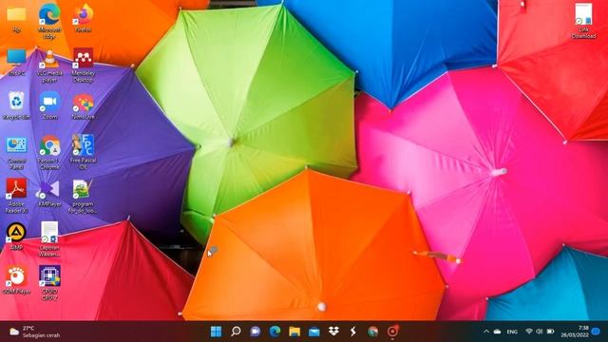Image resolution: width=608 pixels, height=342 pixels.
Task: Click the OneDrive cloud tray icon
Action: click(x=498, y=332)
